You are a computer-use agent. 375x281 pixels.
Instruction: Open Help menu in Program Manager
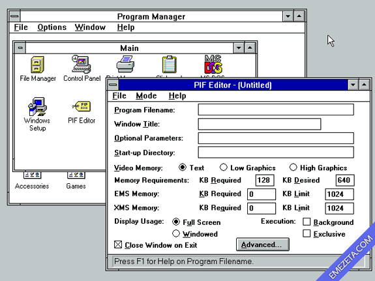[x=126, y=27]
